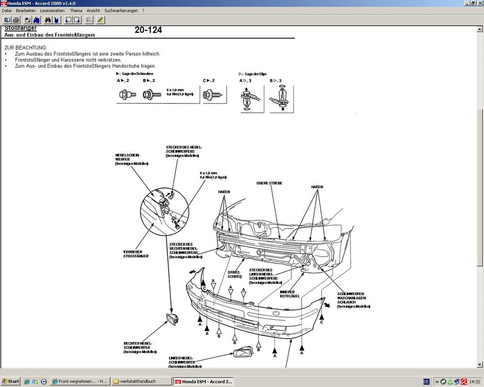Viewport: 484px width, 387px height.
Task: Click the Windows Start button
Action: click(11, 381)
